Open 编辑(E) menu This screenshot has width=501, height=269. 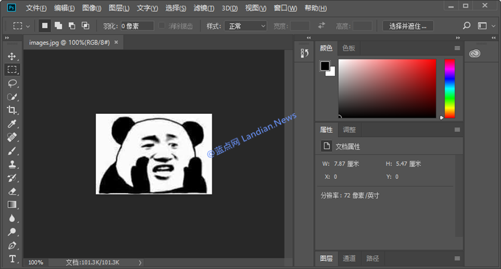tap(65, 8)
